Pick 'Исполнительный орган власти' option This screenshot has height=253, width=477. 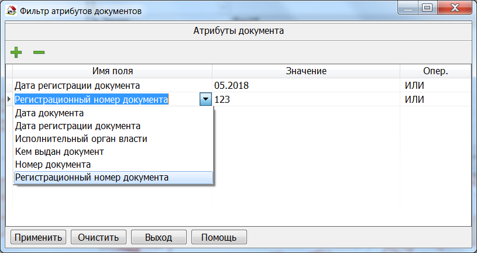[x=81, y=138]
